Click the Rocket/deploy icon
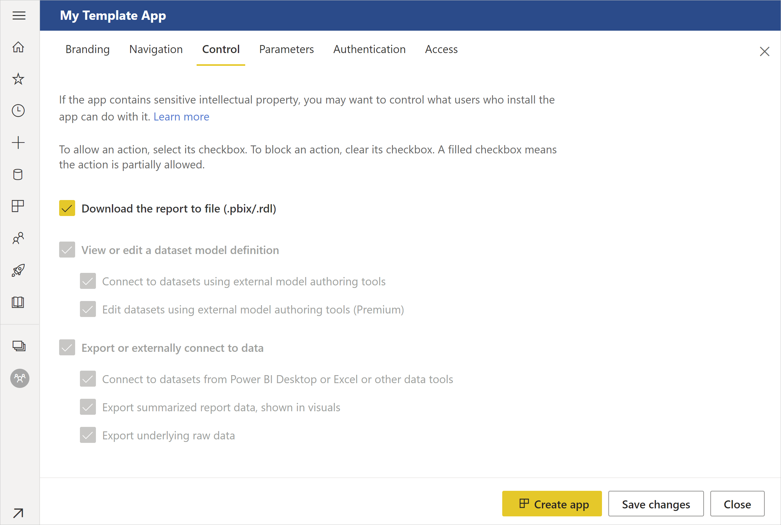The image size is (781, 525). pos(19,271)
